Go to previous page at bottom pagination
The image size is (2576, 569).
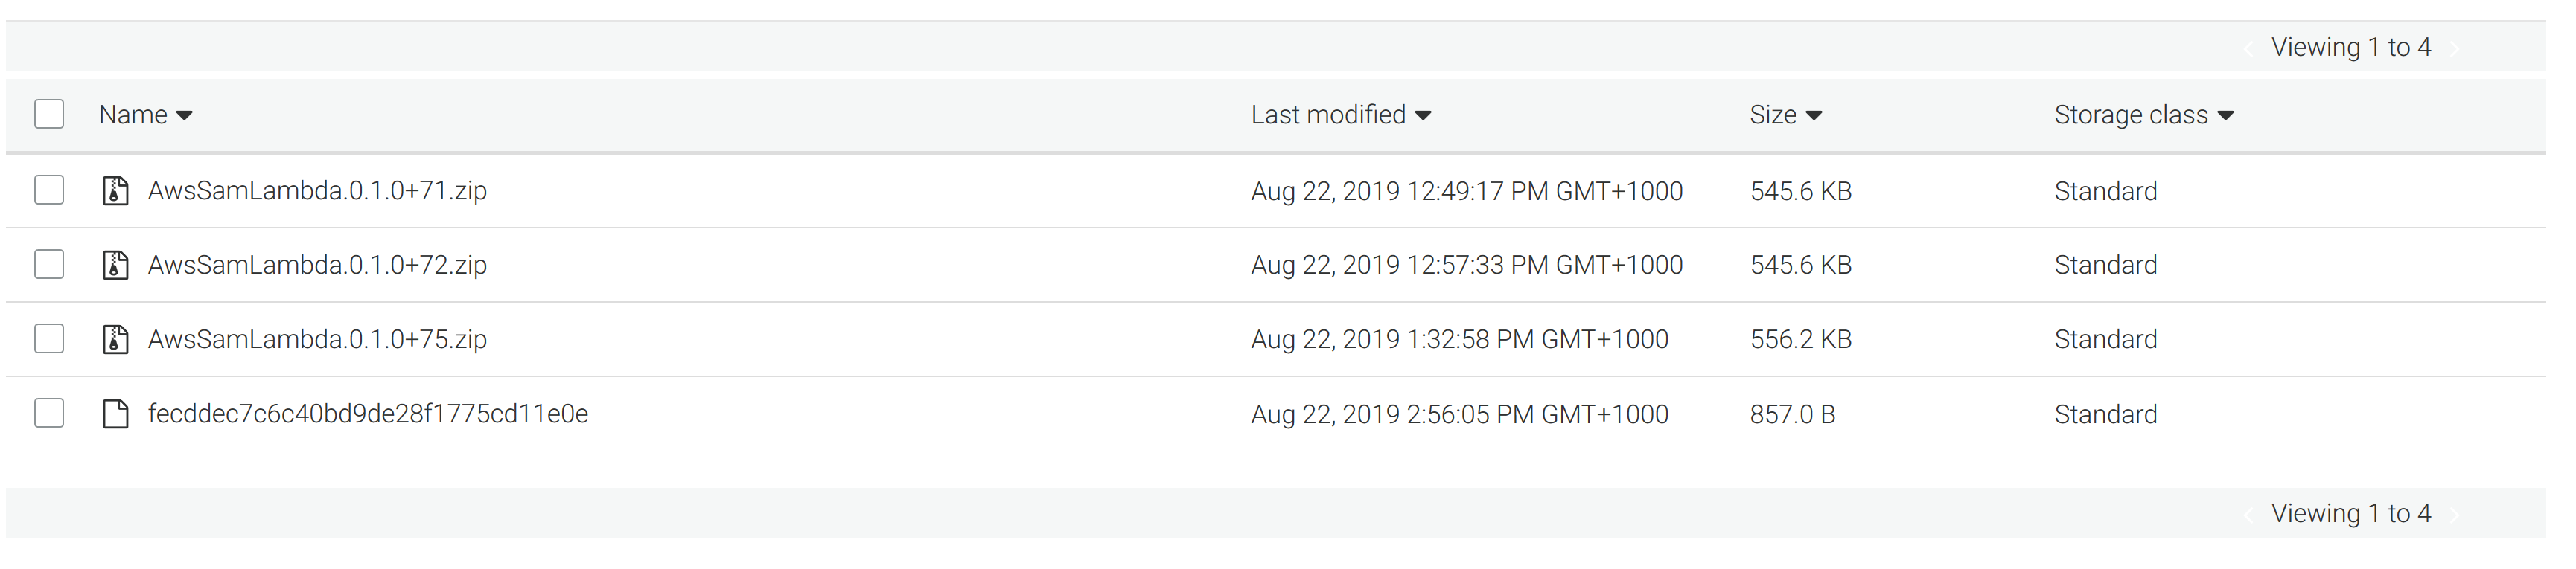tap(2248, 514)
